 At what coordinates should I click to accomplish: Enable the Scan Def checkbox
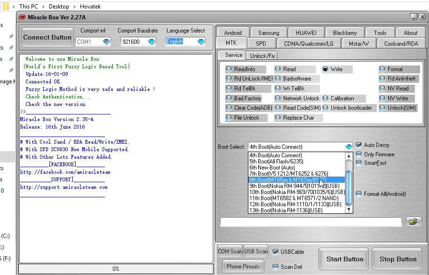tap(276, 267)
